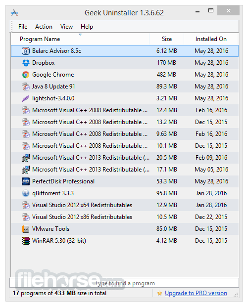The image size is (247, 305).
Task: Click the VMware Tools icon
Action: pos(26,229)
